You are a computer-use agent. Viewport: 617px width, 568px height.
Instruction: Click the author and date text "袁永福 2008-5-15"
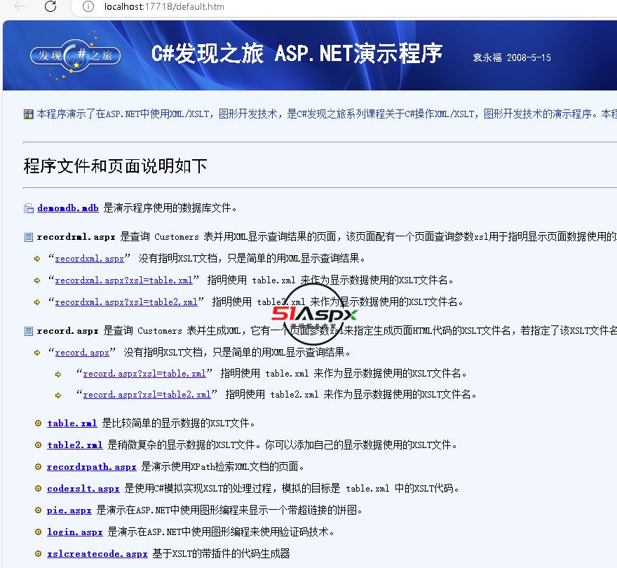point(512,58)
